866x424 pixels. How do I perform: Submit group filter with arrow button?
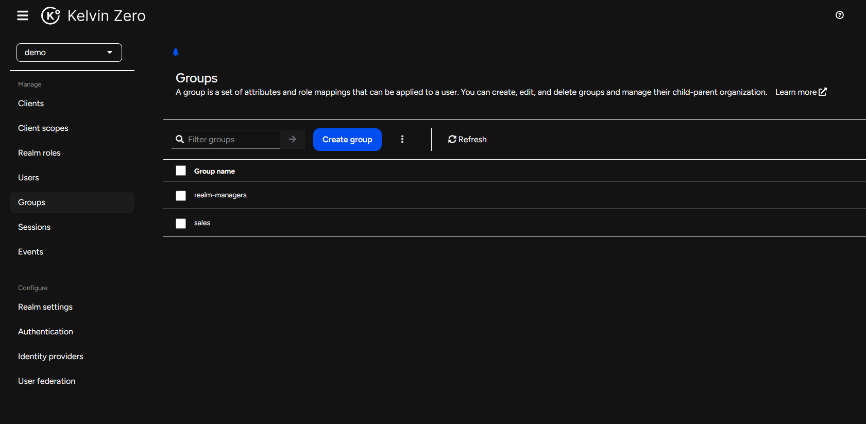(293, 140)
